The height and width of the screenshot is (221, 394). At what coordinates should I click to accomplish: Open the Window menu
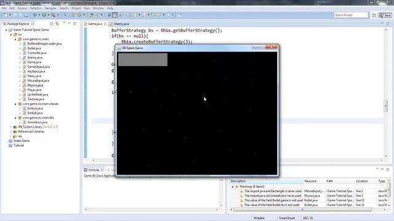tap(98, 8)
